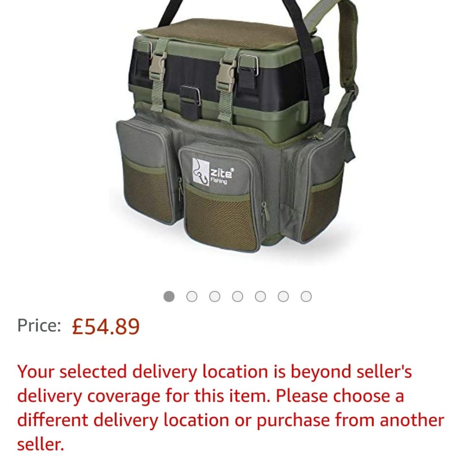This screenshot has height=460, width=473.
Task: Select the fifth image carousel dot
Action: (x=260, y=296)
